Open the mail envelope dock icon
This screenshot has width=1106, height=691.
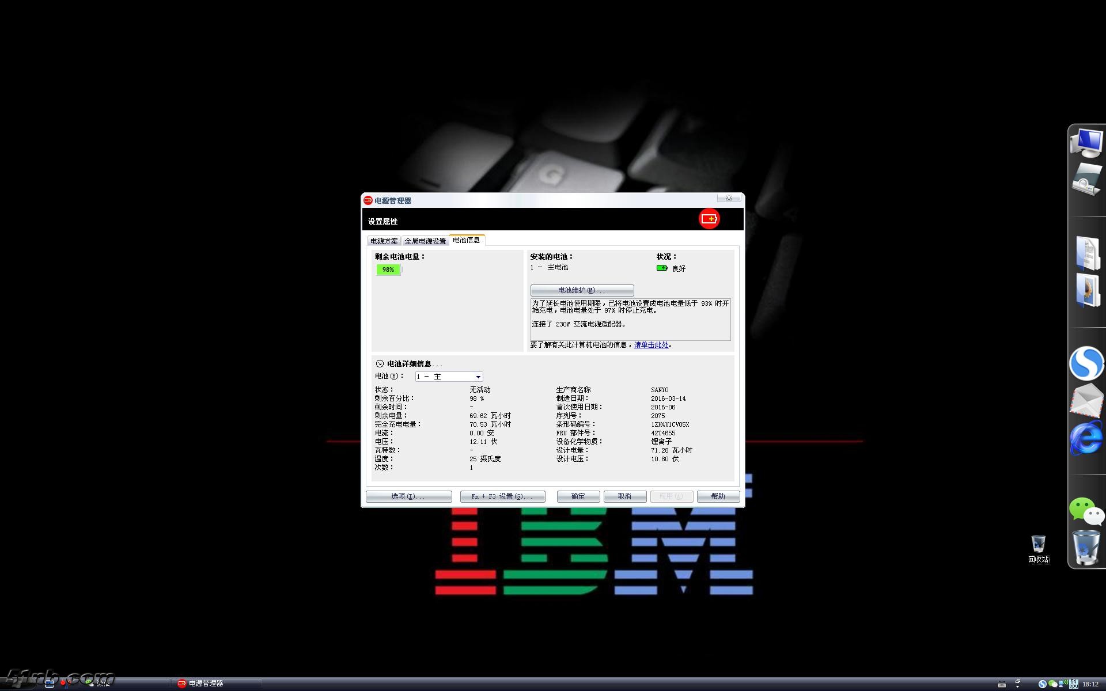tap(1086, 400)
